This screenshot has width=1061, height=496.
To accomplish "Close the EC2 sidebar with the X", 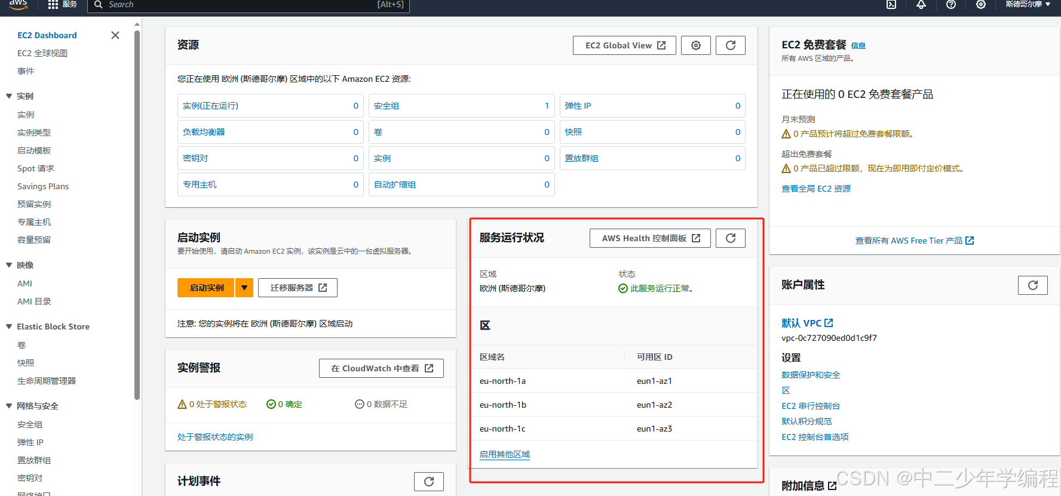I will 115,35.
